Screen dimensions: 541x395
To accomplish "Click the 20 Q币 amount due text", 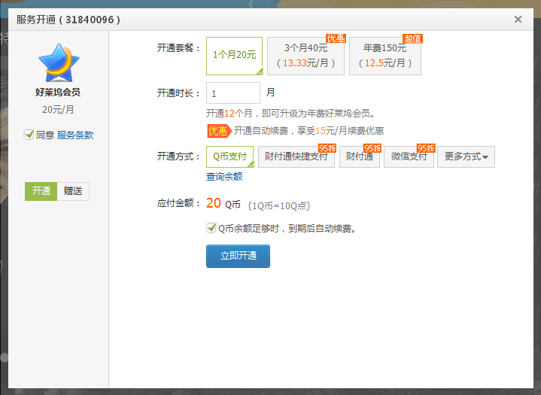I will [x=223, y=204].
